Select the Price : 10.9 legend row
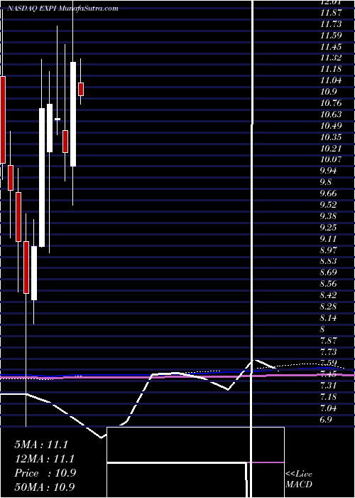Screen dimensions: 355x498 pos(45,473)
